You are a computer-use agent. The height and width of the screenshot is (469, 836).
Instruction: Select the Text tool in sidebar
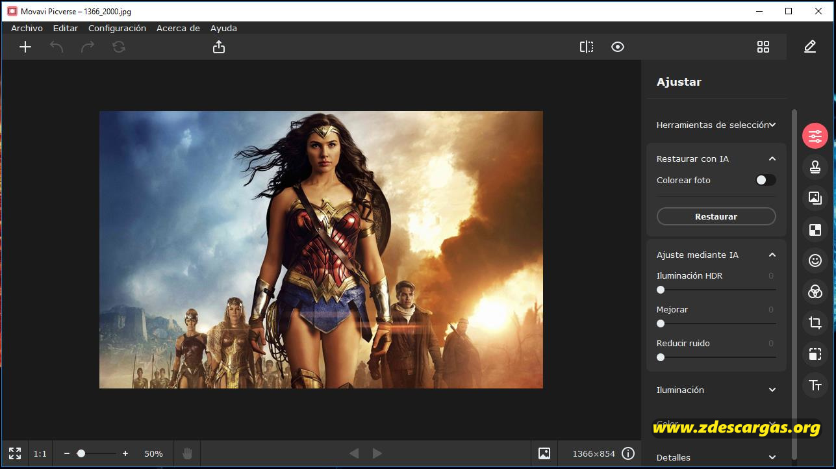point(815,385)
